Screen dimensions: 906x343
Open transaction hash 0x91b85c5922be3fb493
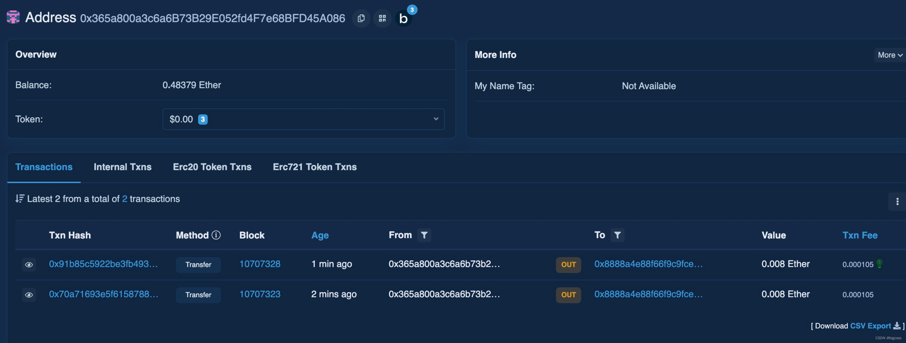(x=103, y=264)
